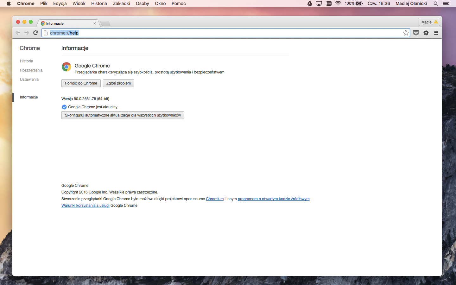Open the Pomoc menu

coord(179,3)
